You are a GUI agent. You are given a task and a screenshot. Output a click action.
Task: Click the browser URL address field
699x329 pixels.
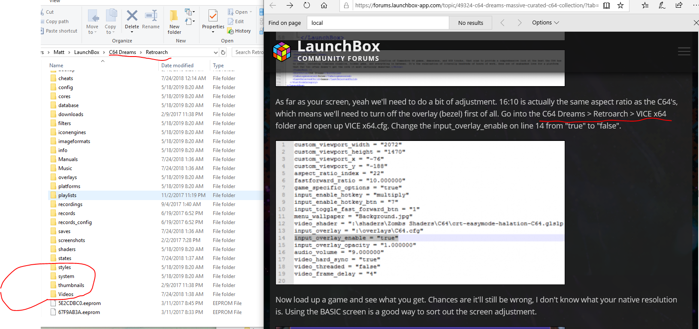(x=476, y=6)
